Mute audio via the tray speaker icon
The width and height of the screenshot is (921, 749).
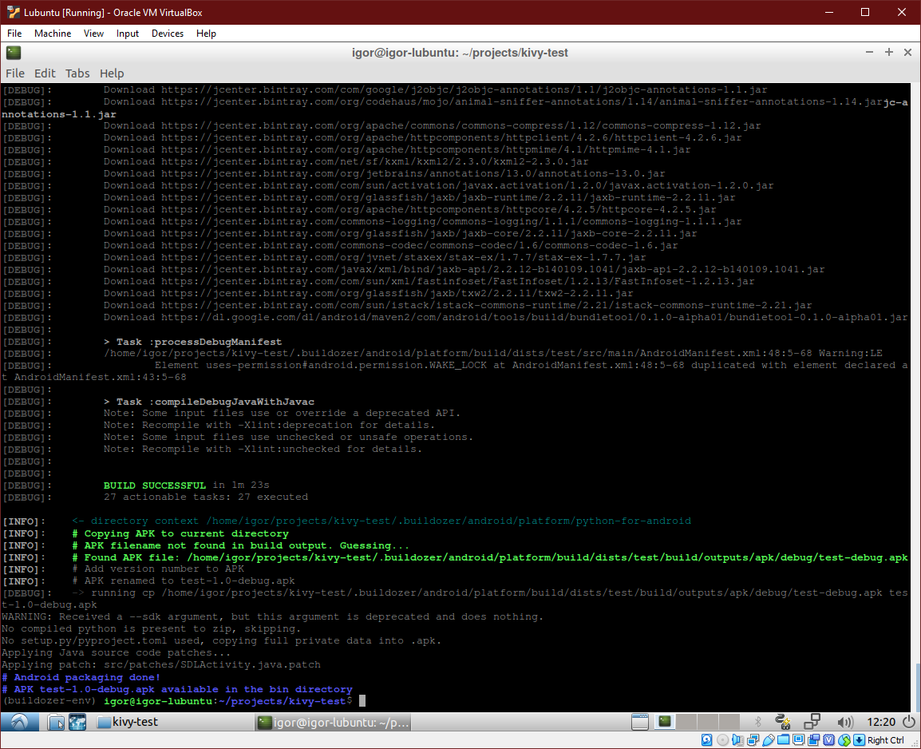pos(844,721)
